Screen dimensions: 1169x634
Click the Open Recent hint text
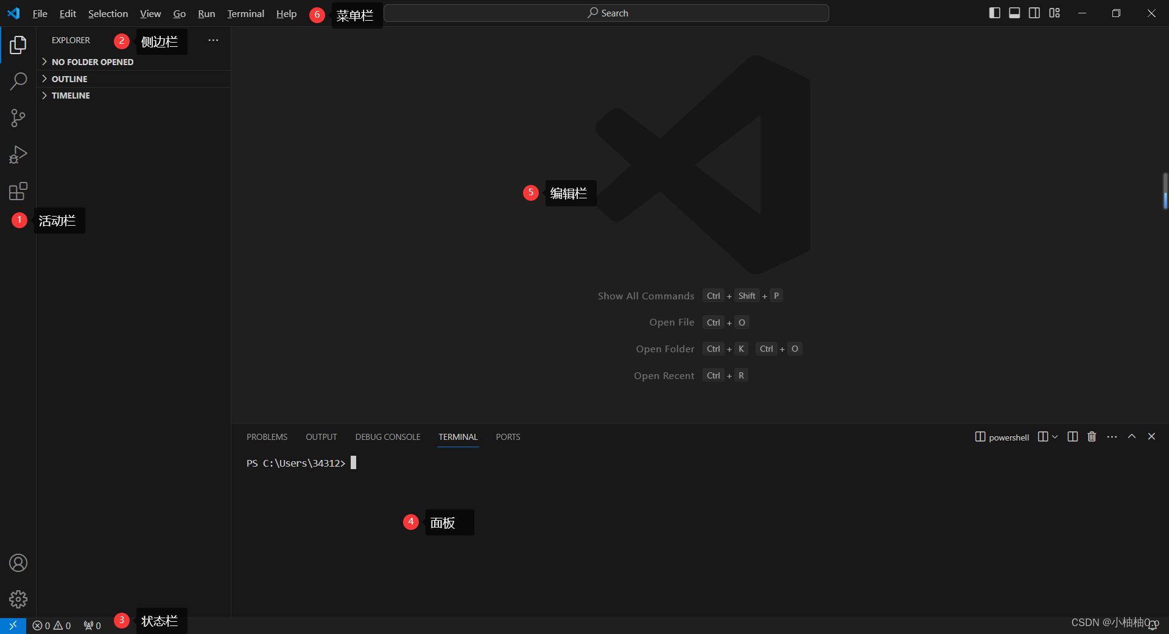[x=664, y=375]
